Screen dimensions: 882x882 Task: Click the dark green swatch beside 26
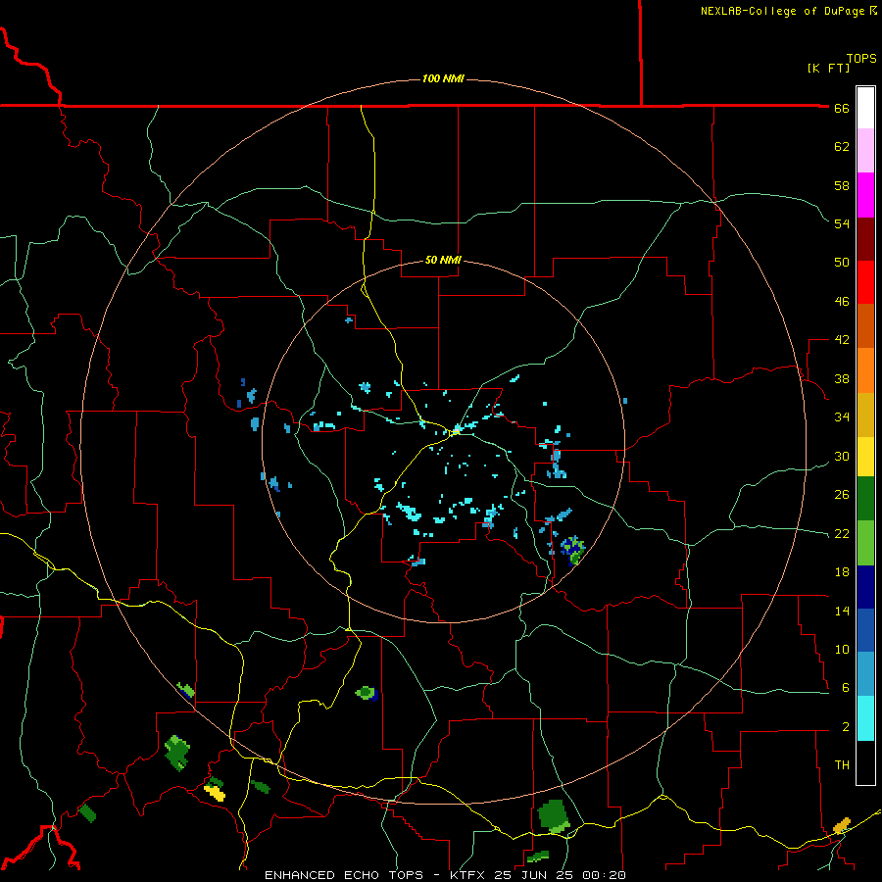[865, 499]
